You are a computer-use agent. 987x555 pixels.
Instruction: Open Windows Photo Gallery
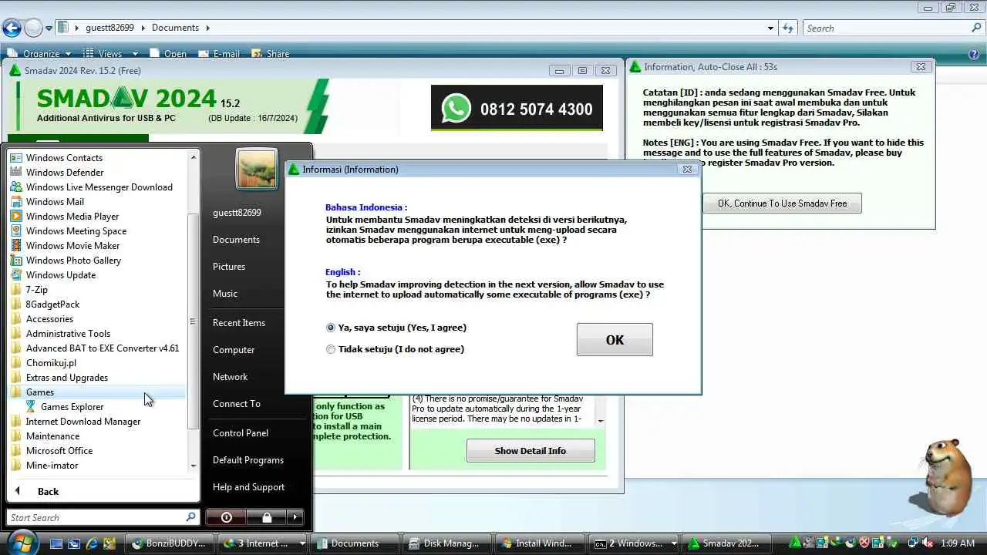(97, 261)
